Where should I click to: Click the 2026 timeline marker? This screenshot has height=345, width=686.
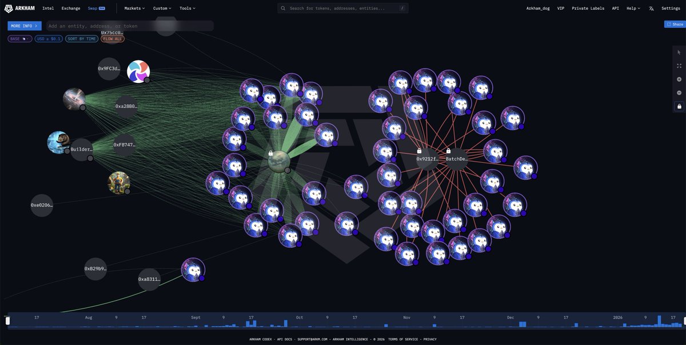[x=618, y=317]
